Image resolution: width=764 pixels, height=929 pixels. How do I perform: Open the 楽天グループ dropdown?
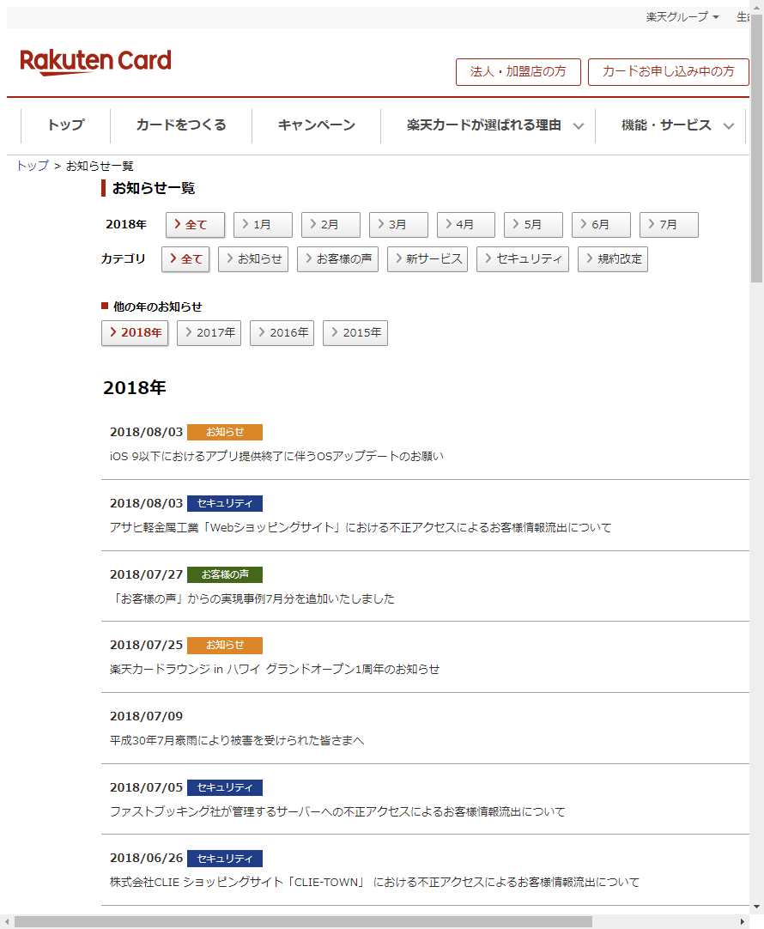[x=682, y=17]
